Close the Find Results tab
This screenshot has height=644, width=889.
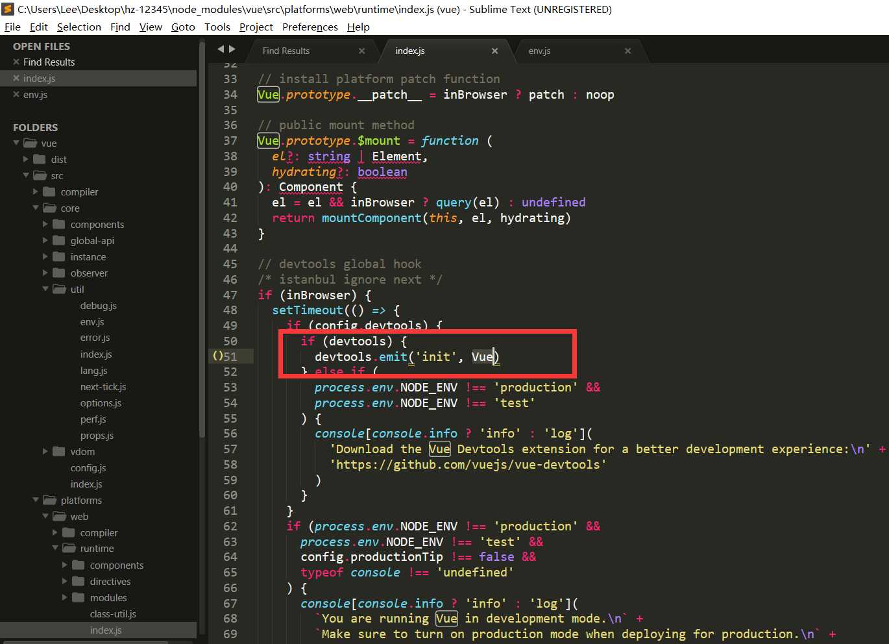point(361,51)
